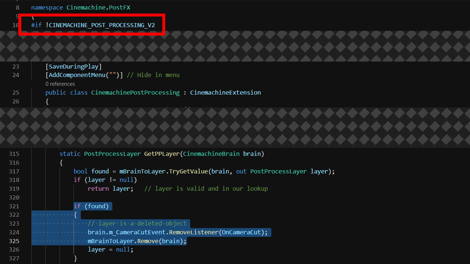The image size is (470, 264).
Task: Click line number 324 in the gutter
Action: click(14, 232)
